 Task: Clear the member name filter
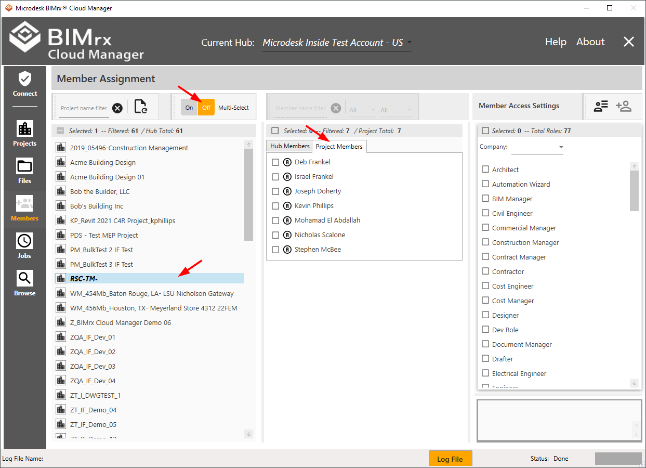336,108
